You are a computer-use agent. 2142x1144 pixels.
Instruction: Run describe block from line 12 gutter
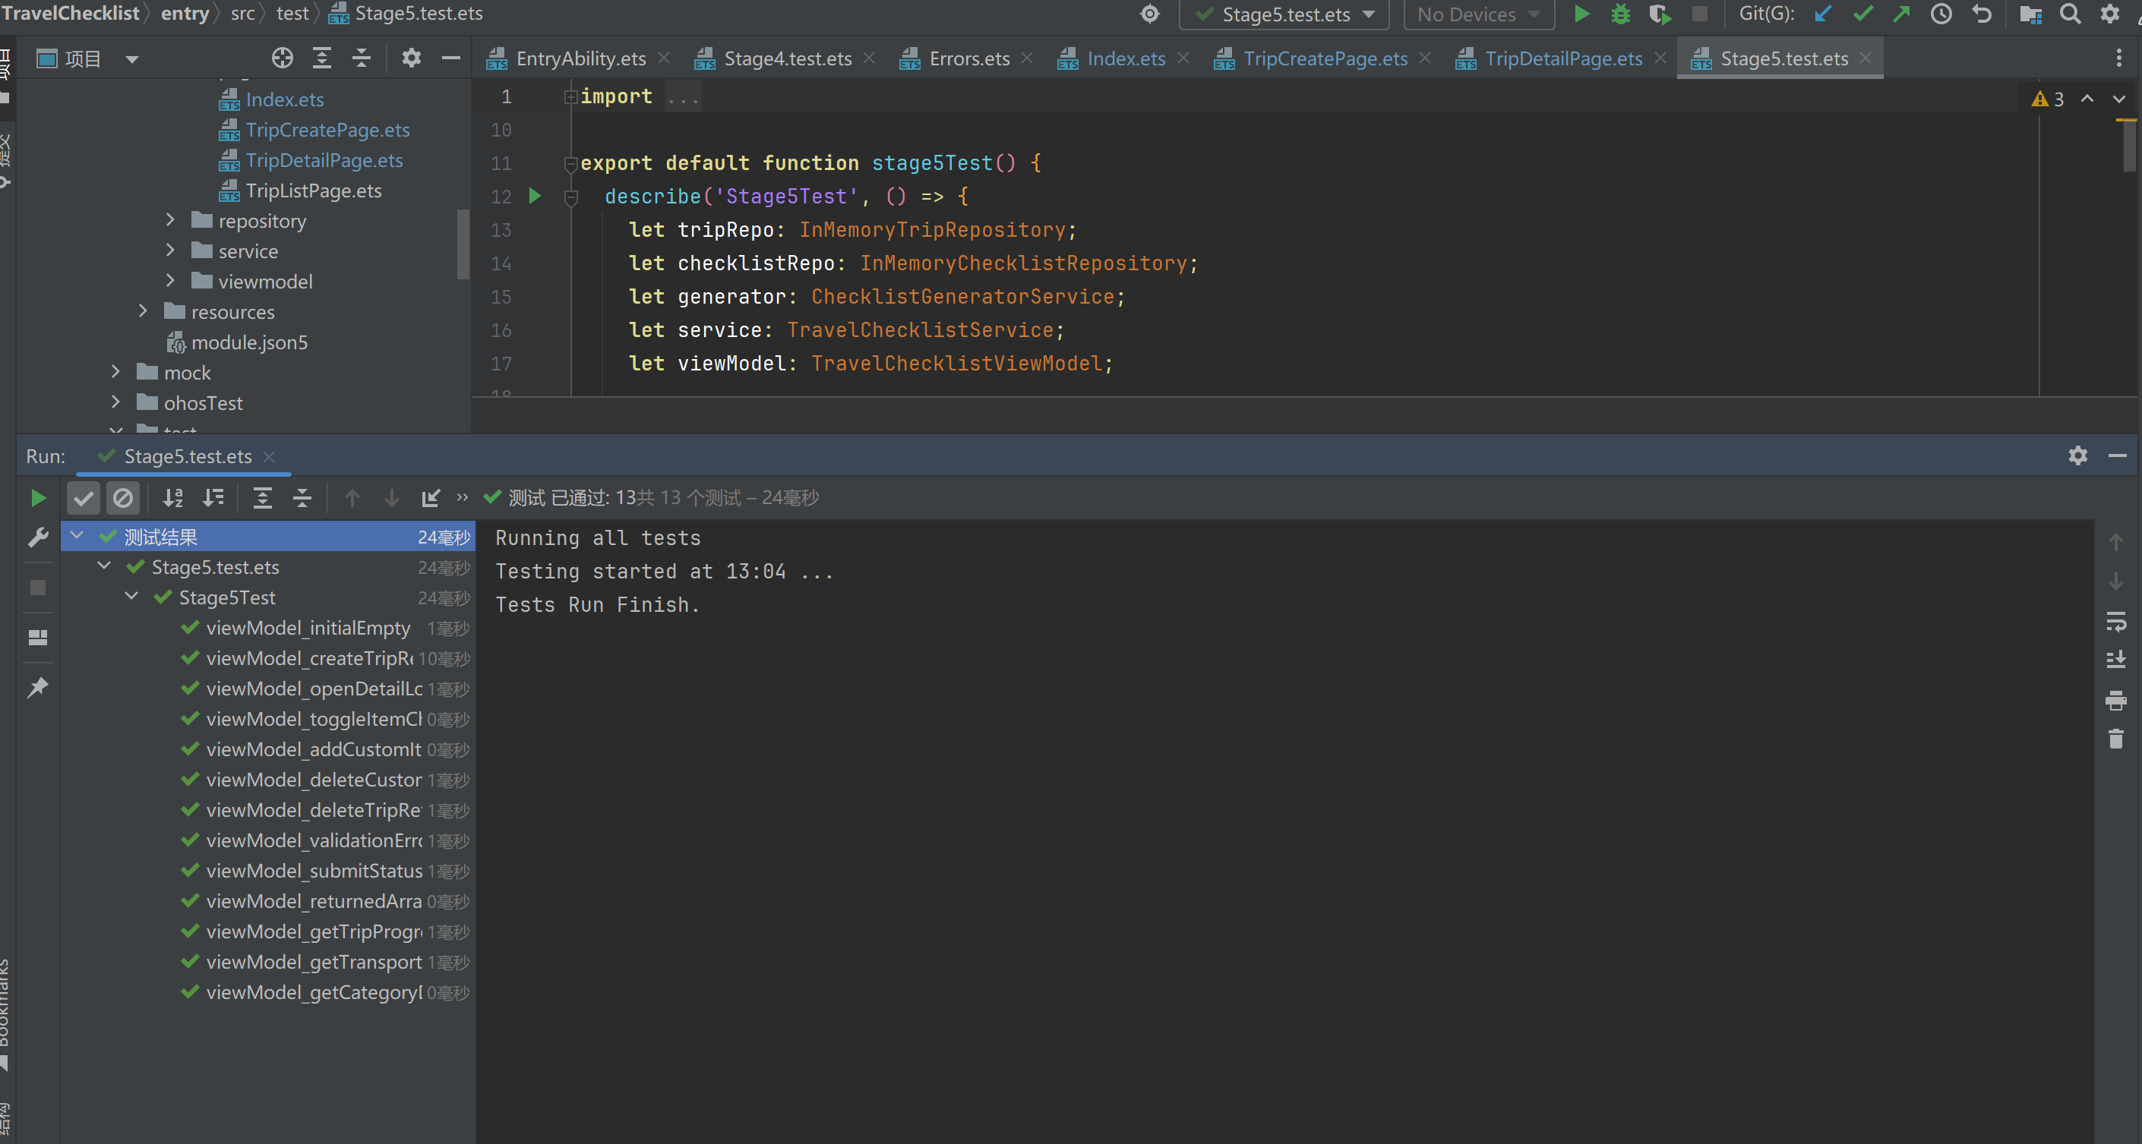(535, 196)
